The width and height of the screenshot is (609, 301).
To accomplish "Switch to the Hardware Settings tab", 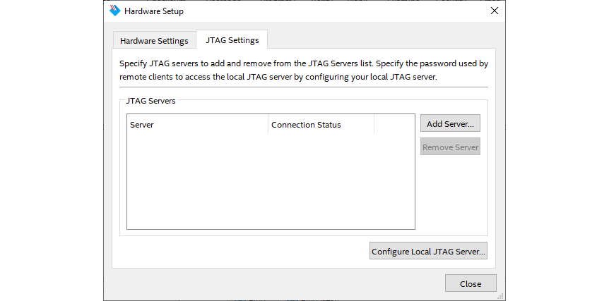I will pyautogui.click(x=154, y=41).
